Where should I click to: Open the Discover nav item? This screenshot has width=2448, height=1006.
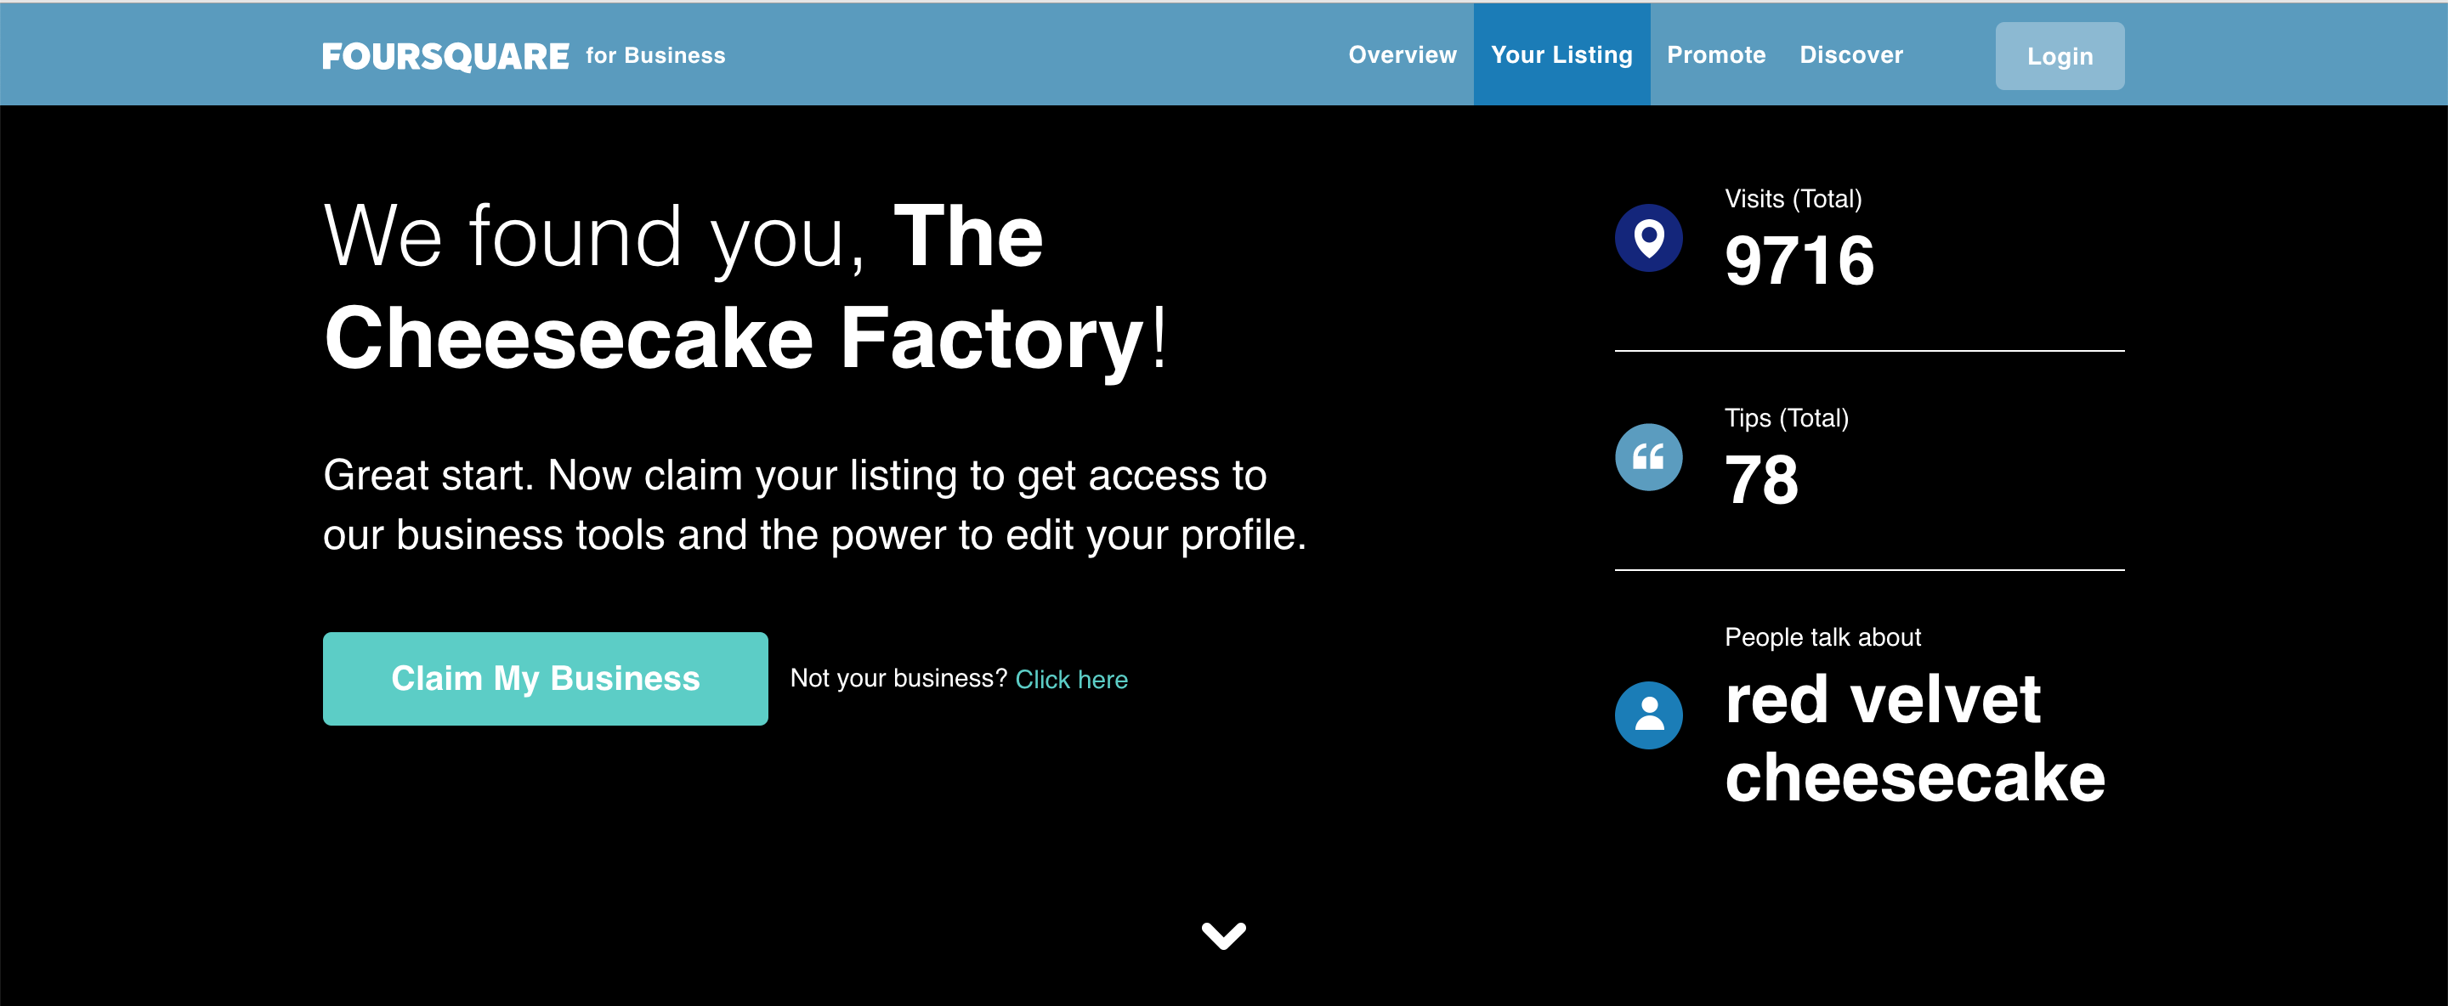point(1850,55)
